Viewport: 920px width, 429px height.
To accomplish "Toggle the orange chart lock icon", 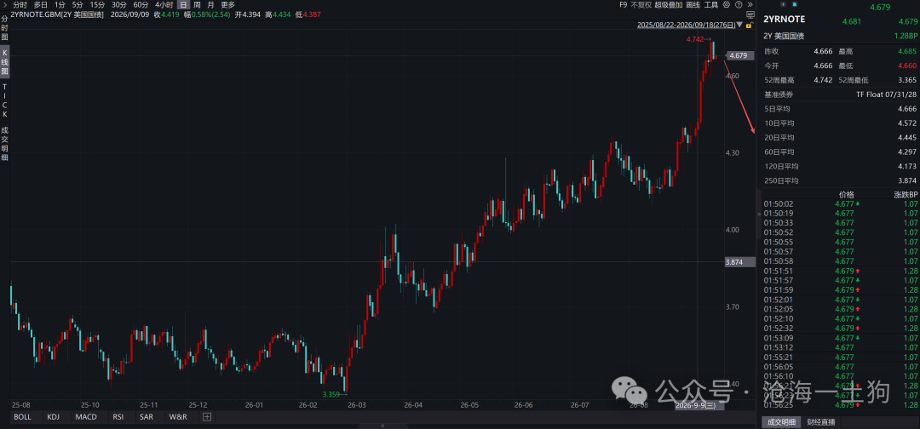I will pyautogui.click(x=750, y=25).
